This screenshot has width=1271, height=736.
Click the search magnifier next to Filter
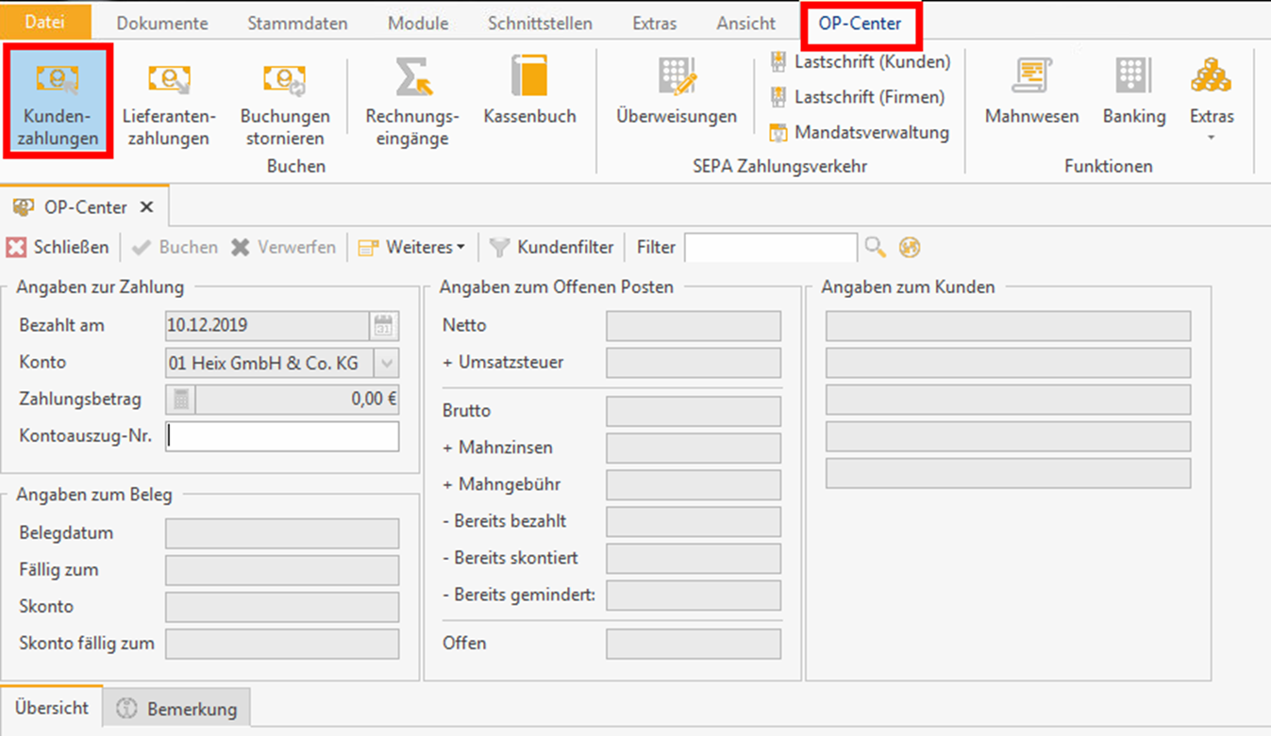point(876,248)
